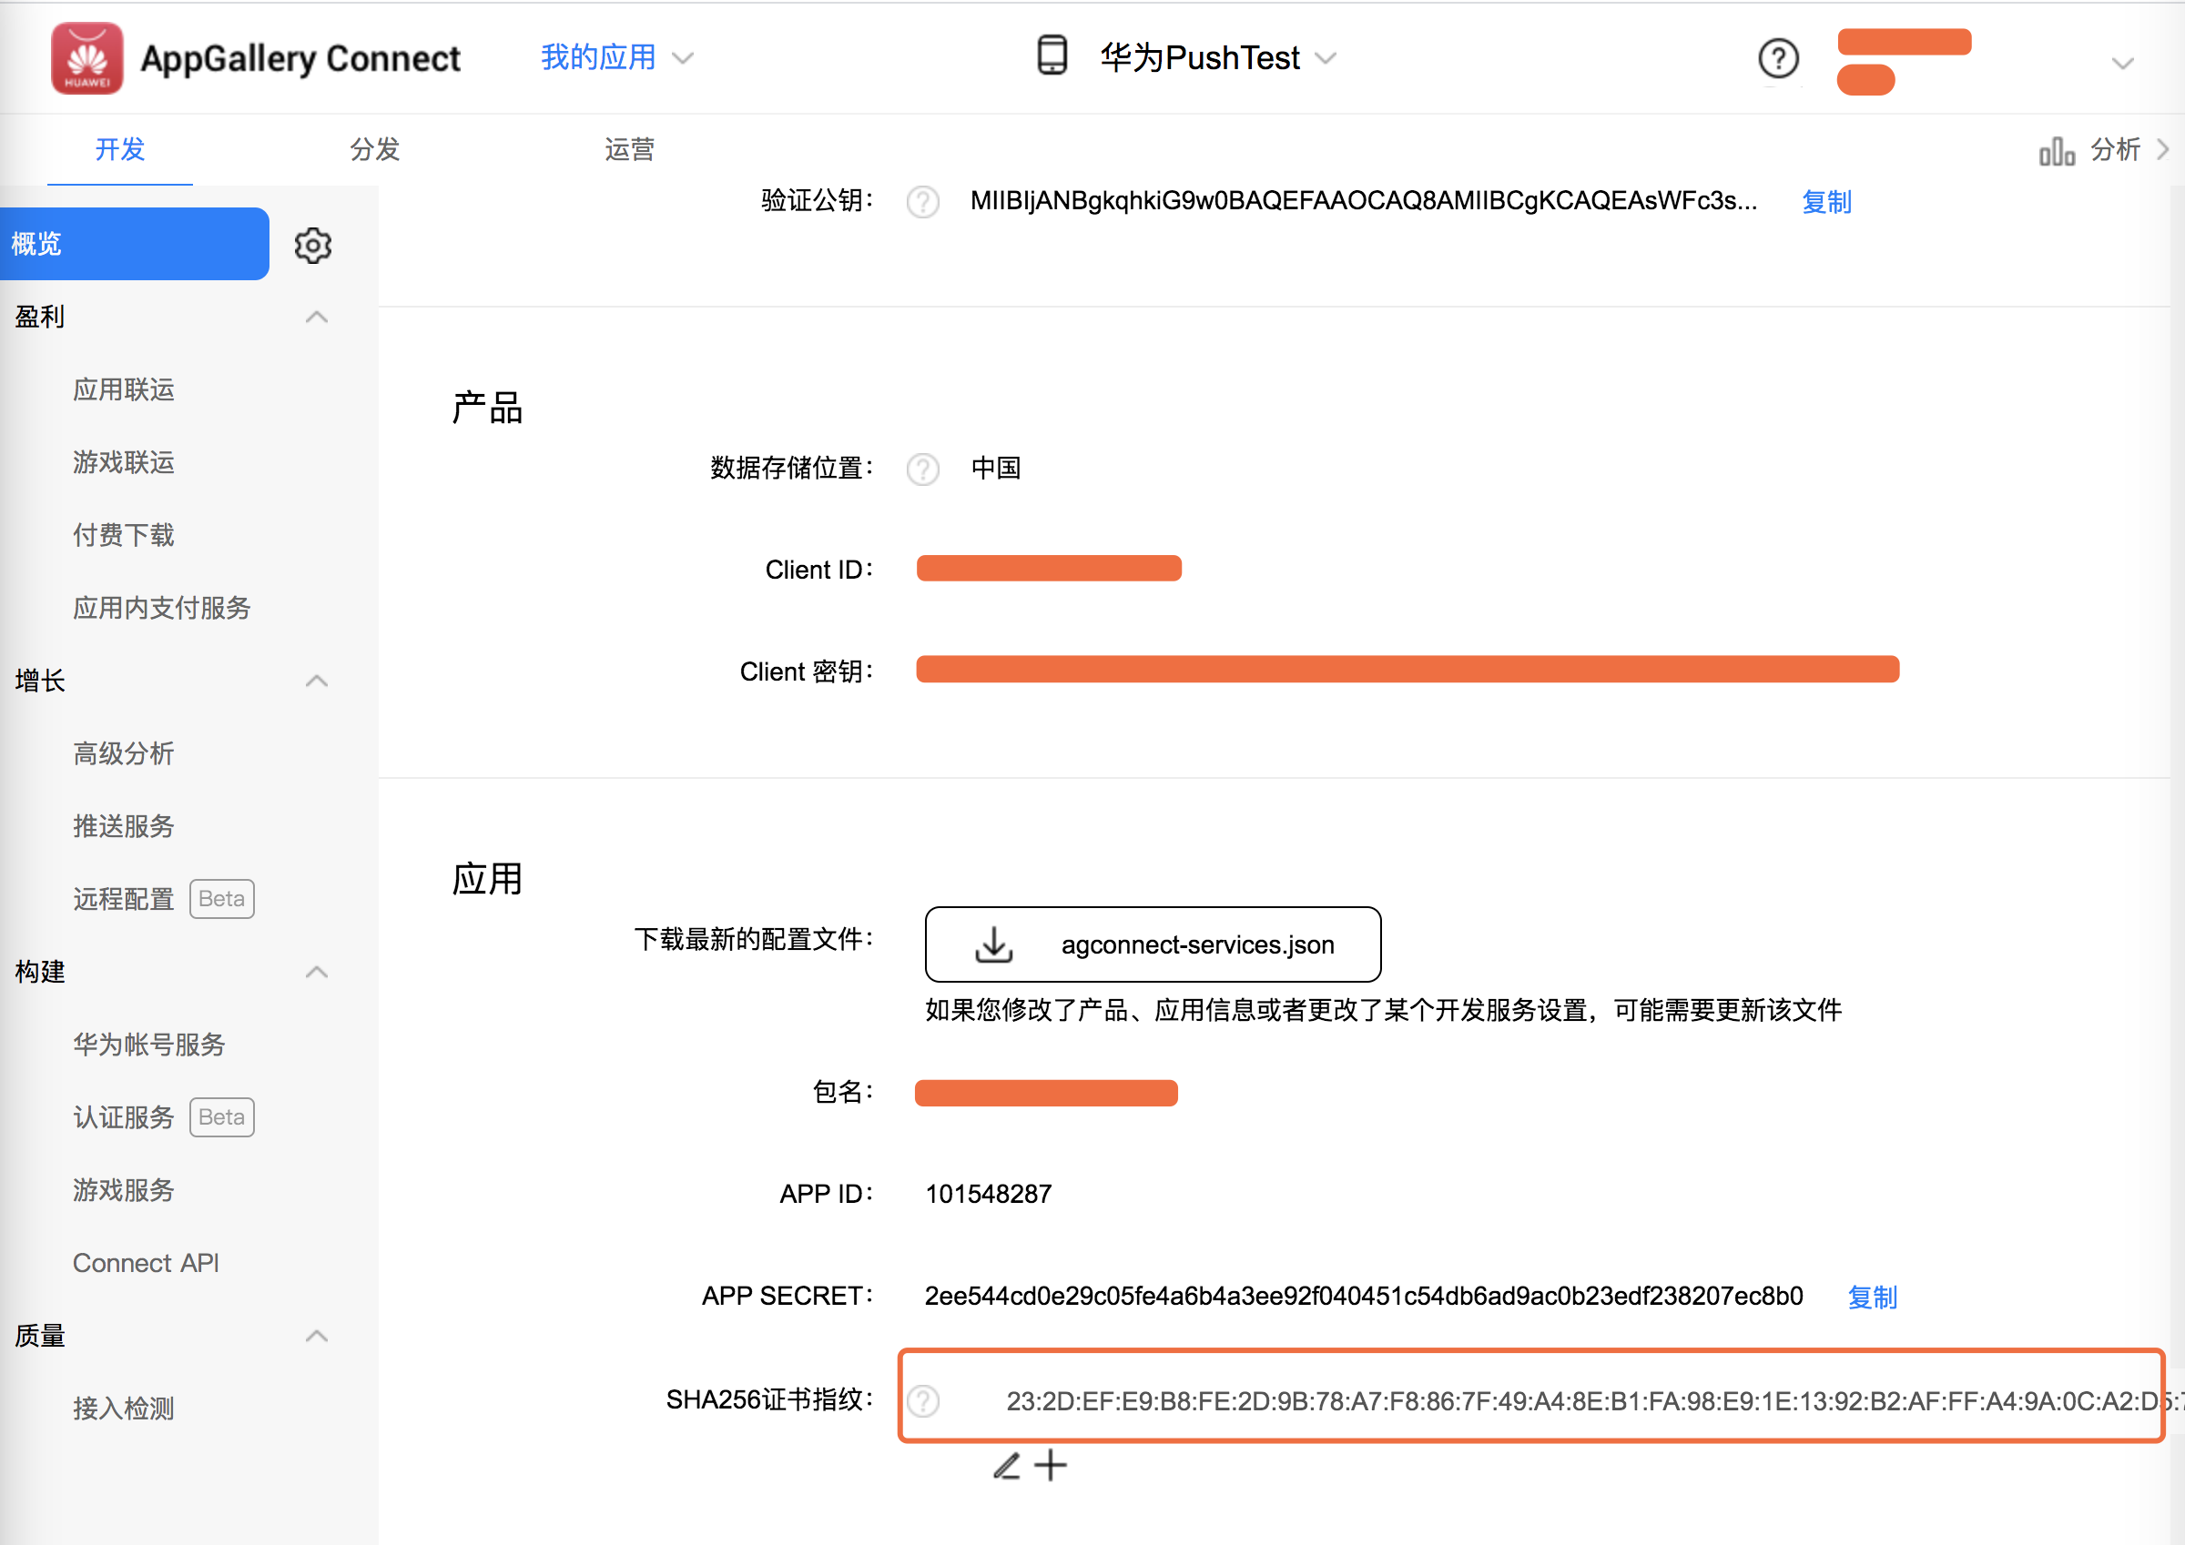This screenshot has height=1545, width=2185.
Task: Open the 我的应用 dropdown menu
Action: [x=615, y=58]
